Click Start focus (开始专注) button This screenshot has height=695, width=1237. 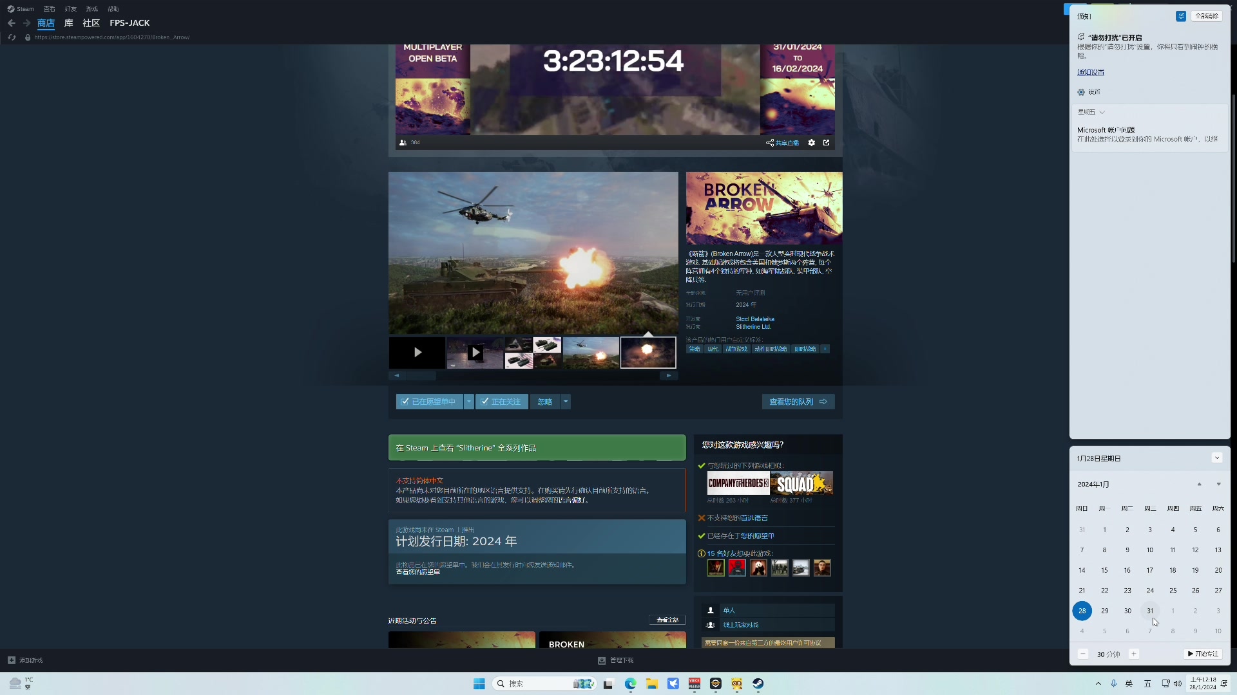click(x=1203, y=654)
